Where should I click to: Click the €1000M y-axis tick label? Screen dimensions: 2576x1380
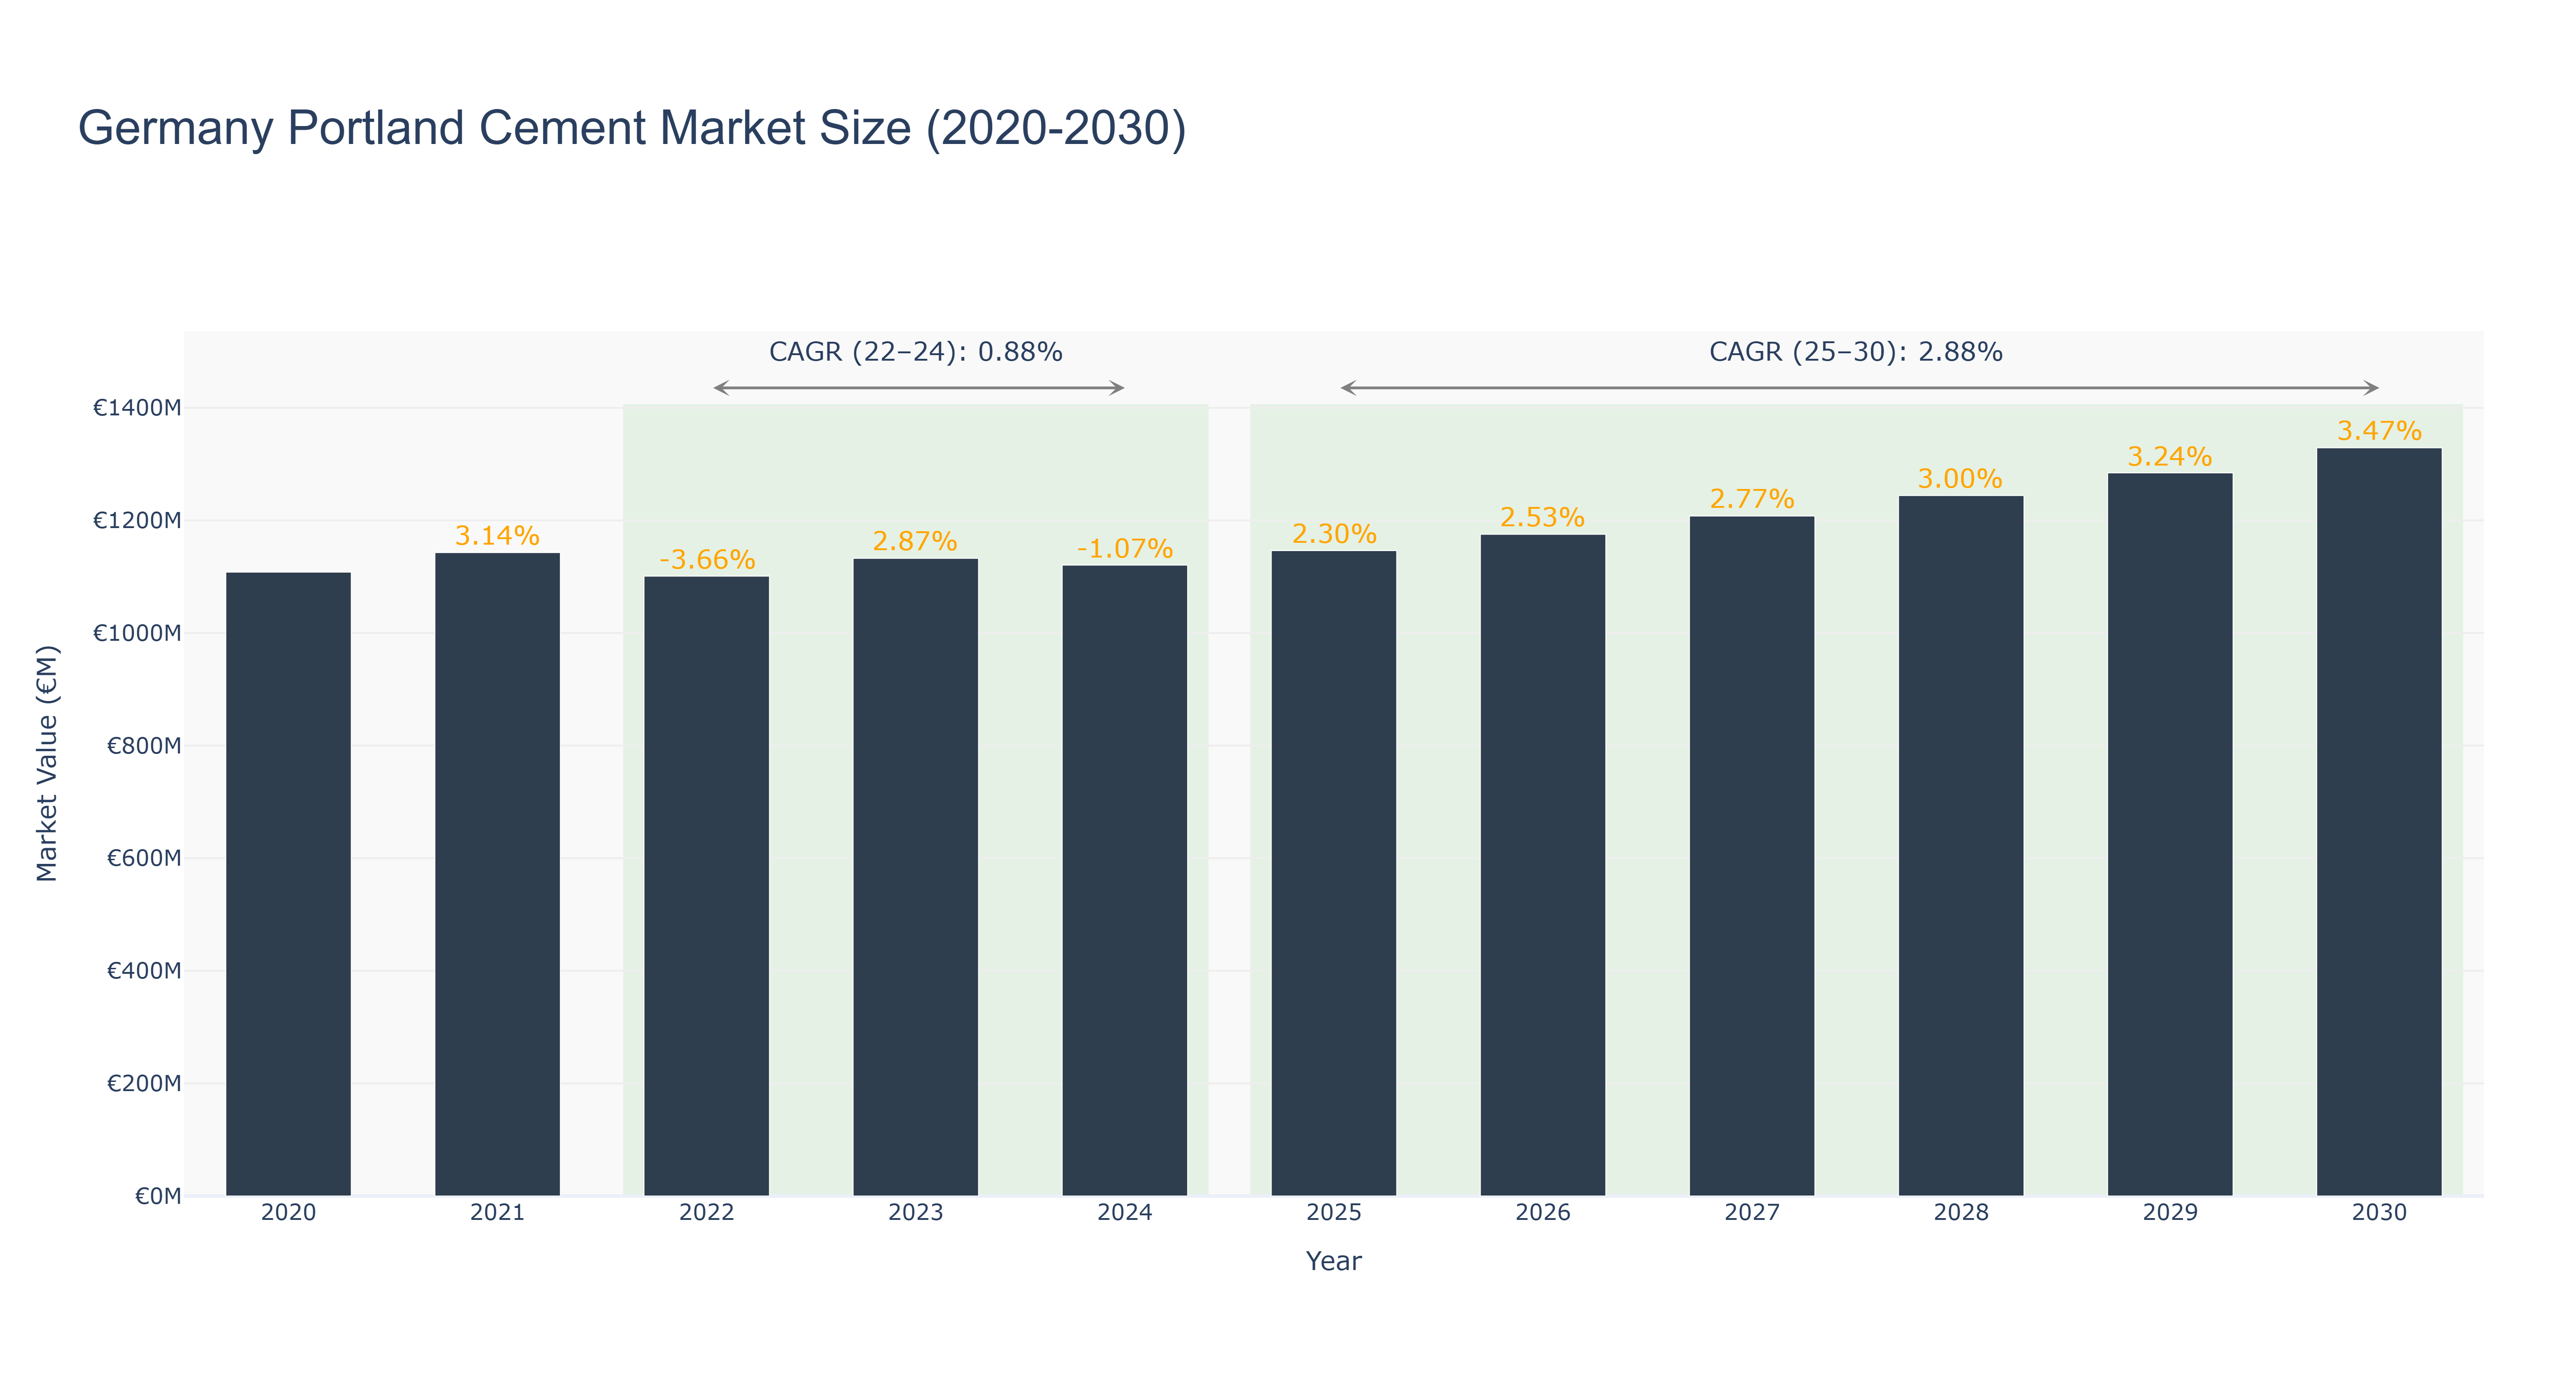(x=137, y=633)
